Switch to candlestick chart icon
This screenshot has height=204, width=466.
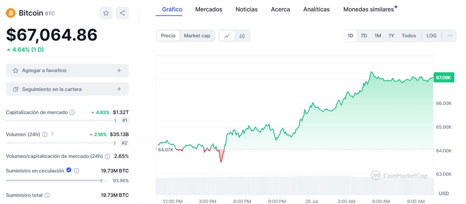[x=242, y=36]
